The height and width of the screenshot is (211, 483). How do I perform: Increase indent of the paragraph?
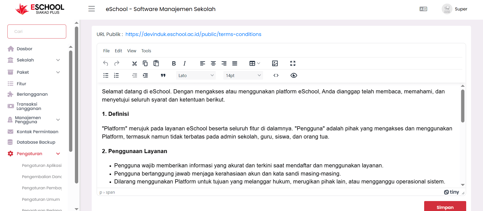[x=145, y=75]
